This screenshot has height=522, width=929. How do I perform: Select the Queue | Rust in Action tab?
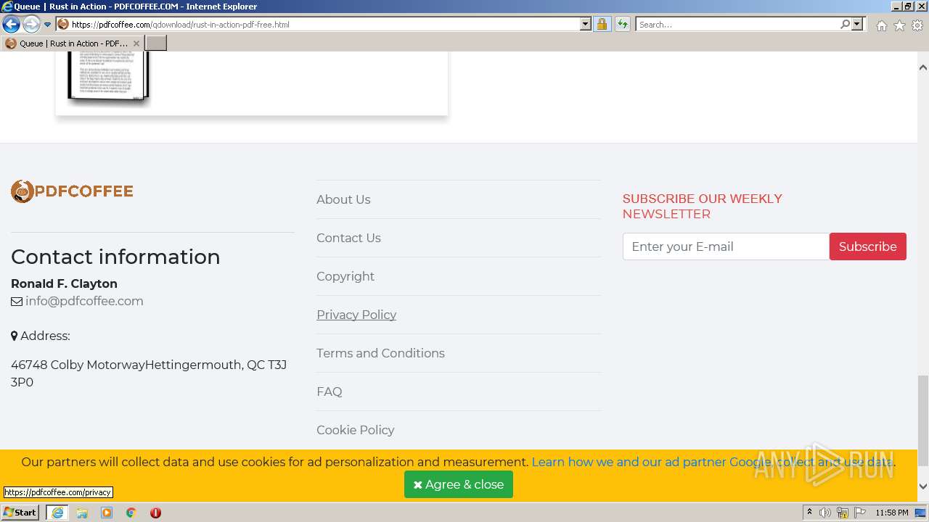click(73, 43)
